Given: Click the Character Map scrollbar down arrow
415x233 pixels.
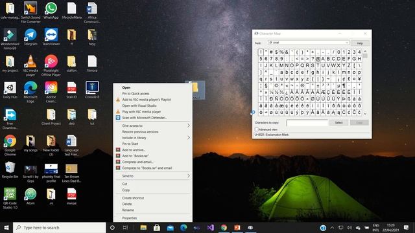Looking at the screenshot, I should pyautogui.click(x=365, y=114).
